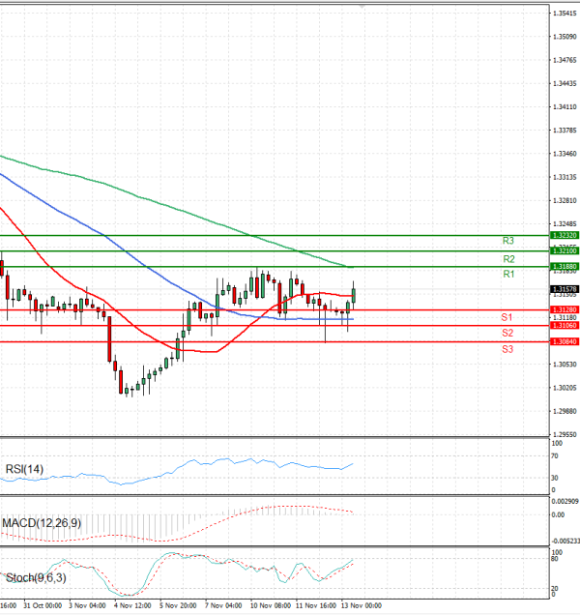
Task: Click the S2 support label
Action: coord(507,333)
